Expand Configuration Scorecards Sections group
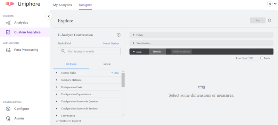 (56, 109)
